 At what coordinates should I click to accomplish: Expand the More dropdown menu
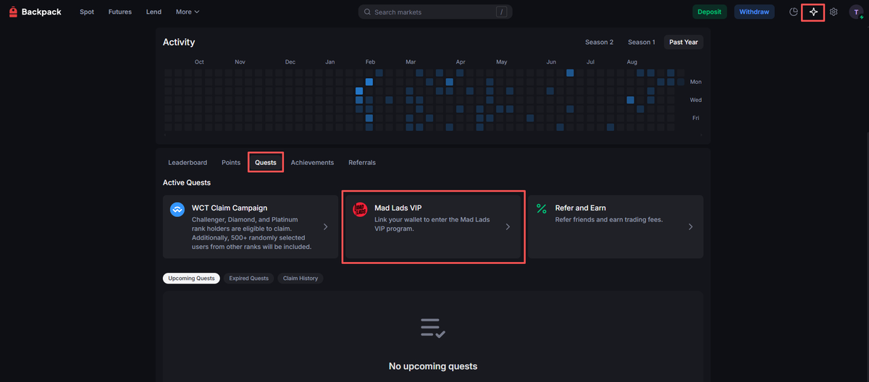tap(187, 12)
